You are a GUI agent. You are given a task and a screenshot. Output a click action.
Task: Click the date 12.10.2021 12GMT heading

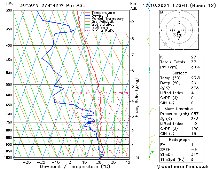click(179, 6)
